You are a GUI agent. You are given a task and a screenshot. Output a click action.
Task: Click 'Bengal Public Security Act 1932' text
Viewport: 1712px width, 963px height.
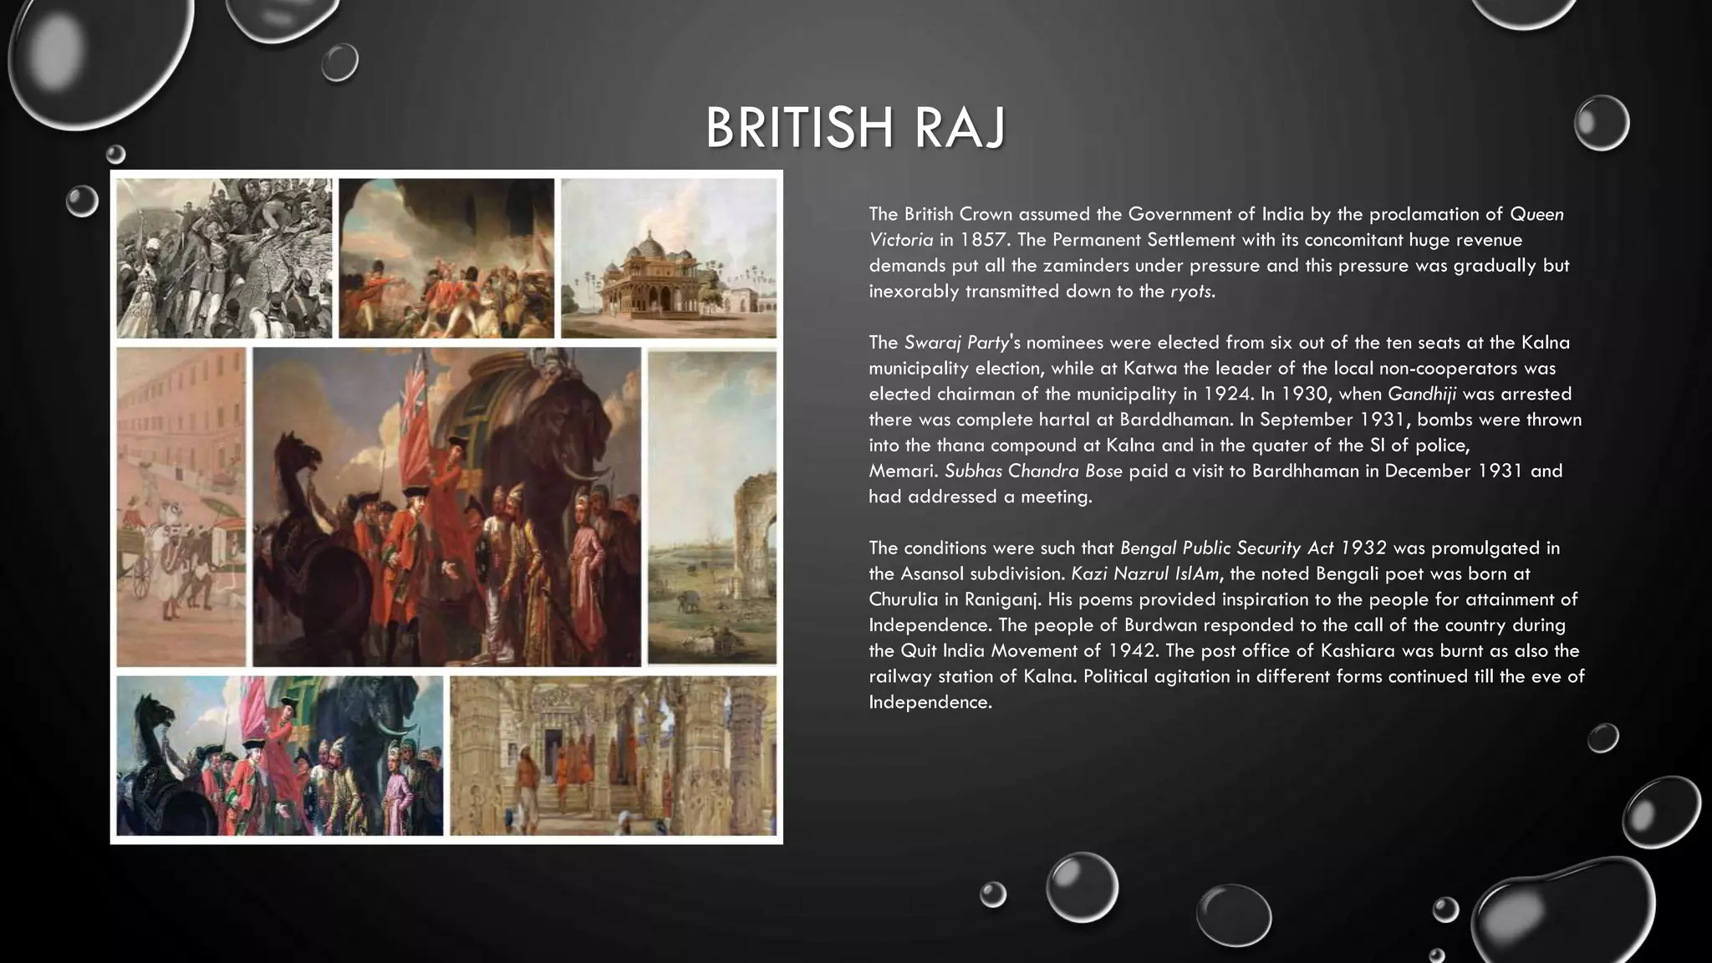(x=1253, y=548)
